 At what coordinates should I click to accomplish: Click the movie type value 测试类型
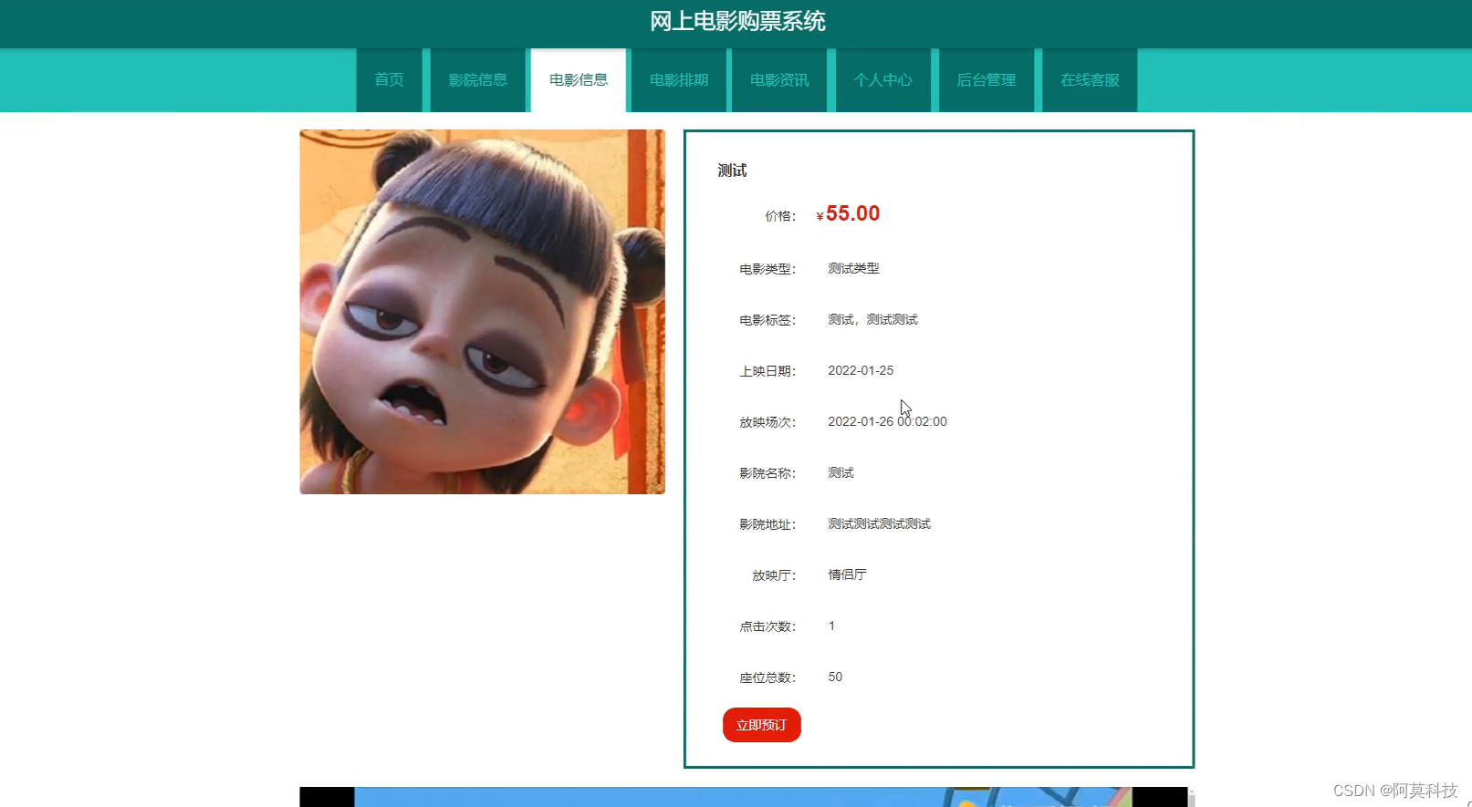853,268
